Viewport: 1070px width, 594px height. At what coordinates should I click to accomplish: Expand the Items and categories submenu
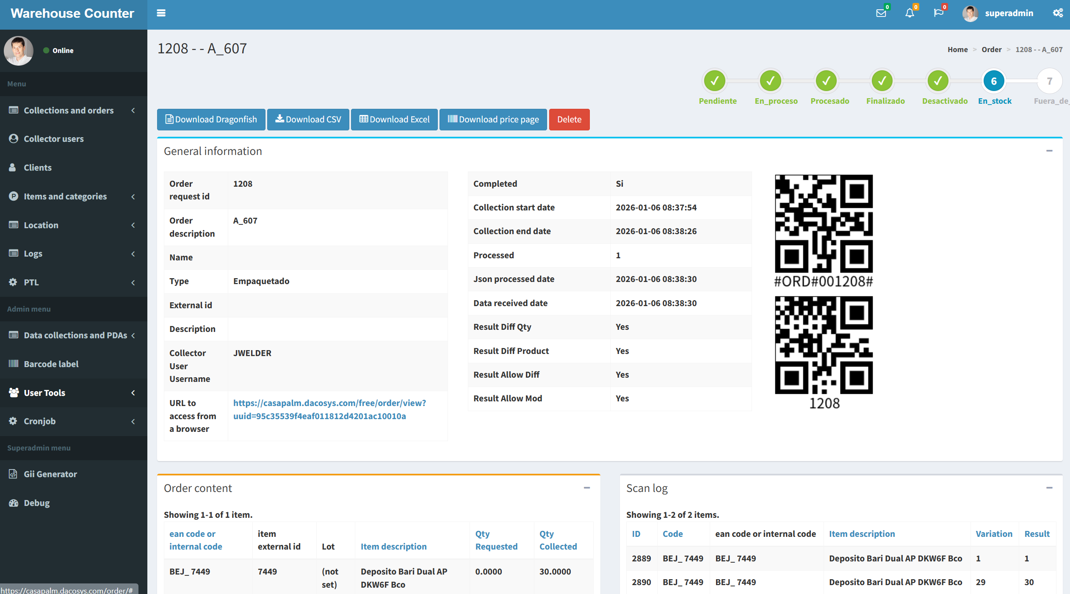tap(65, 196)
